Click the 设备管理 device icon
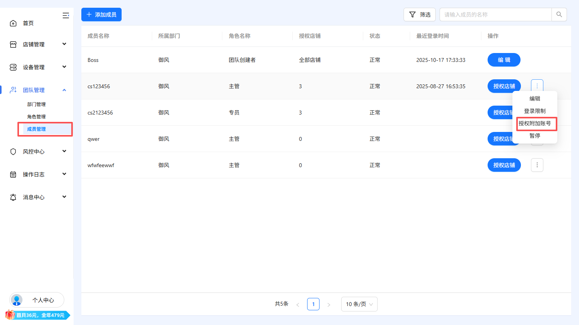The width and height of the screenshot is (579, 325). [13, 67]
